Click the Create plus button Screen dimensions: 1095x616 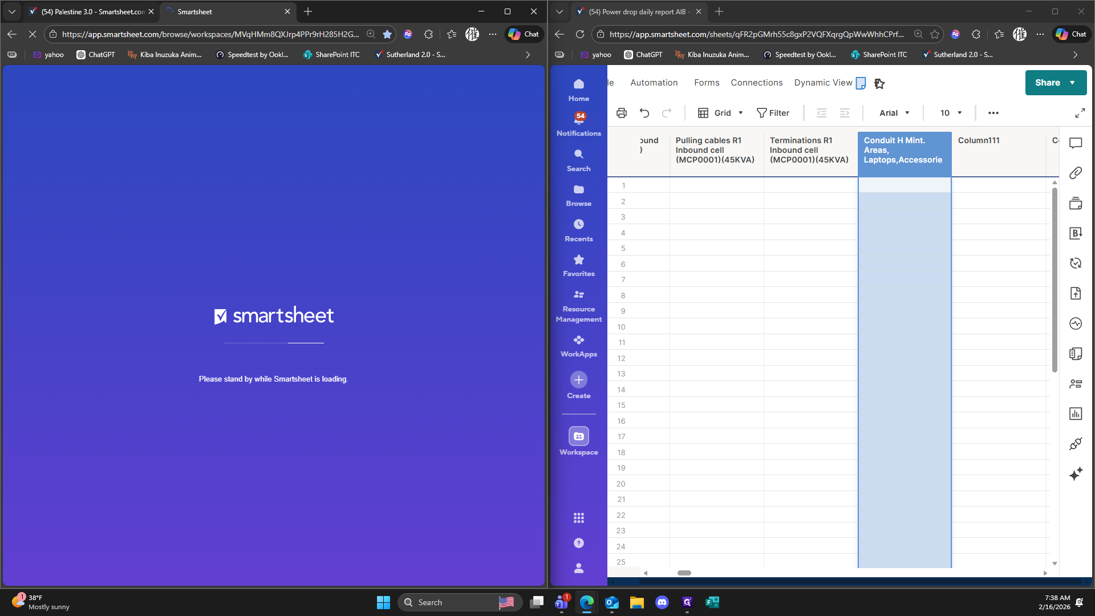[578, 380]
